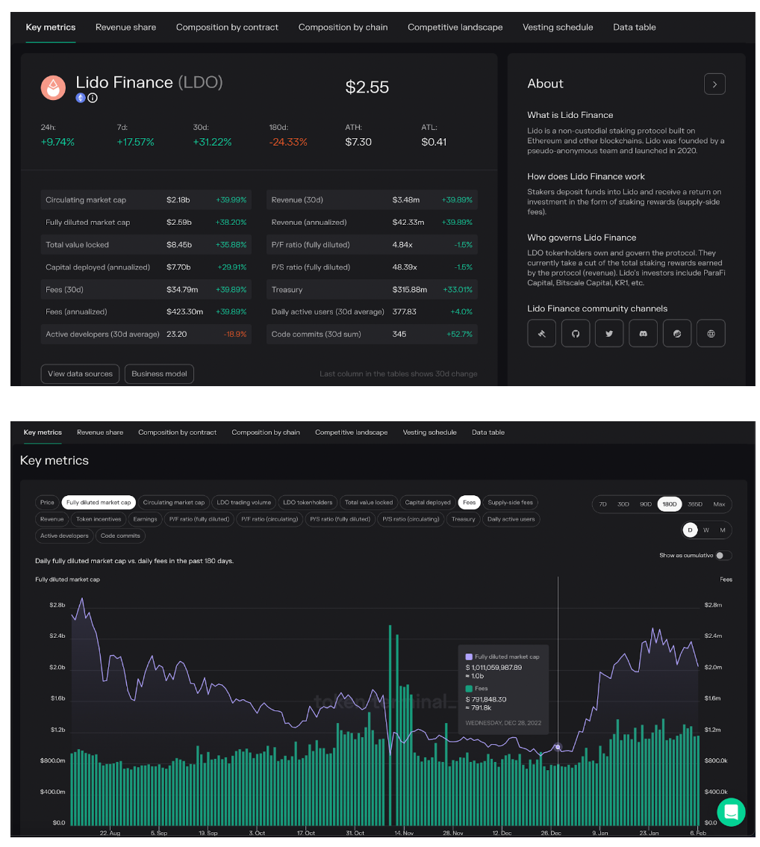Select monthly M granularity

[722, 530]
